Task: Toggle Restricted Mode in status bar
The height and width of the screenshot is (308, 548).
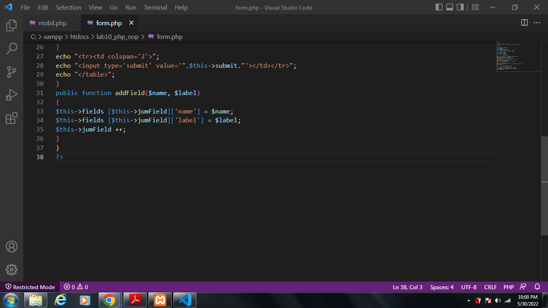Action: [x=30, y=287]
